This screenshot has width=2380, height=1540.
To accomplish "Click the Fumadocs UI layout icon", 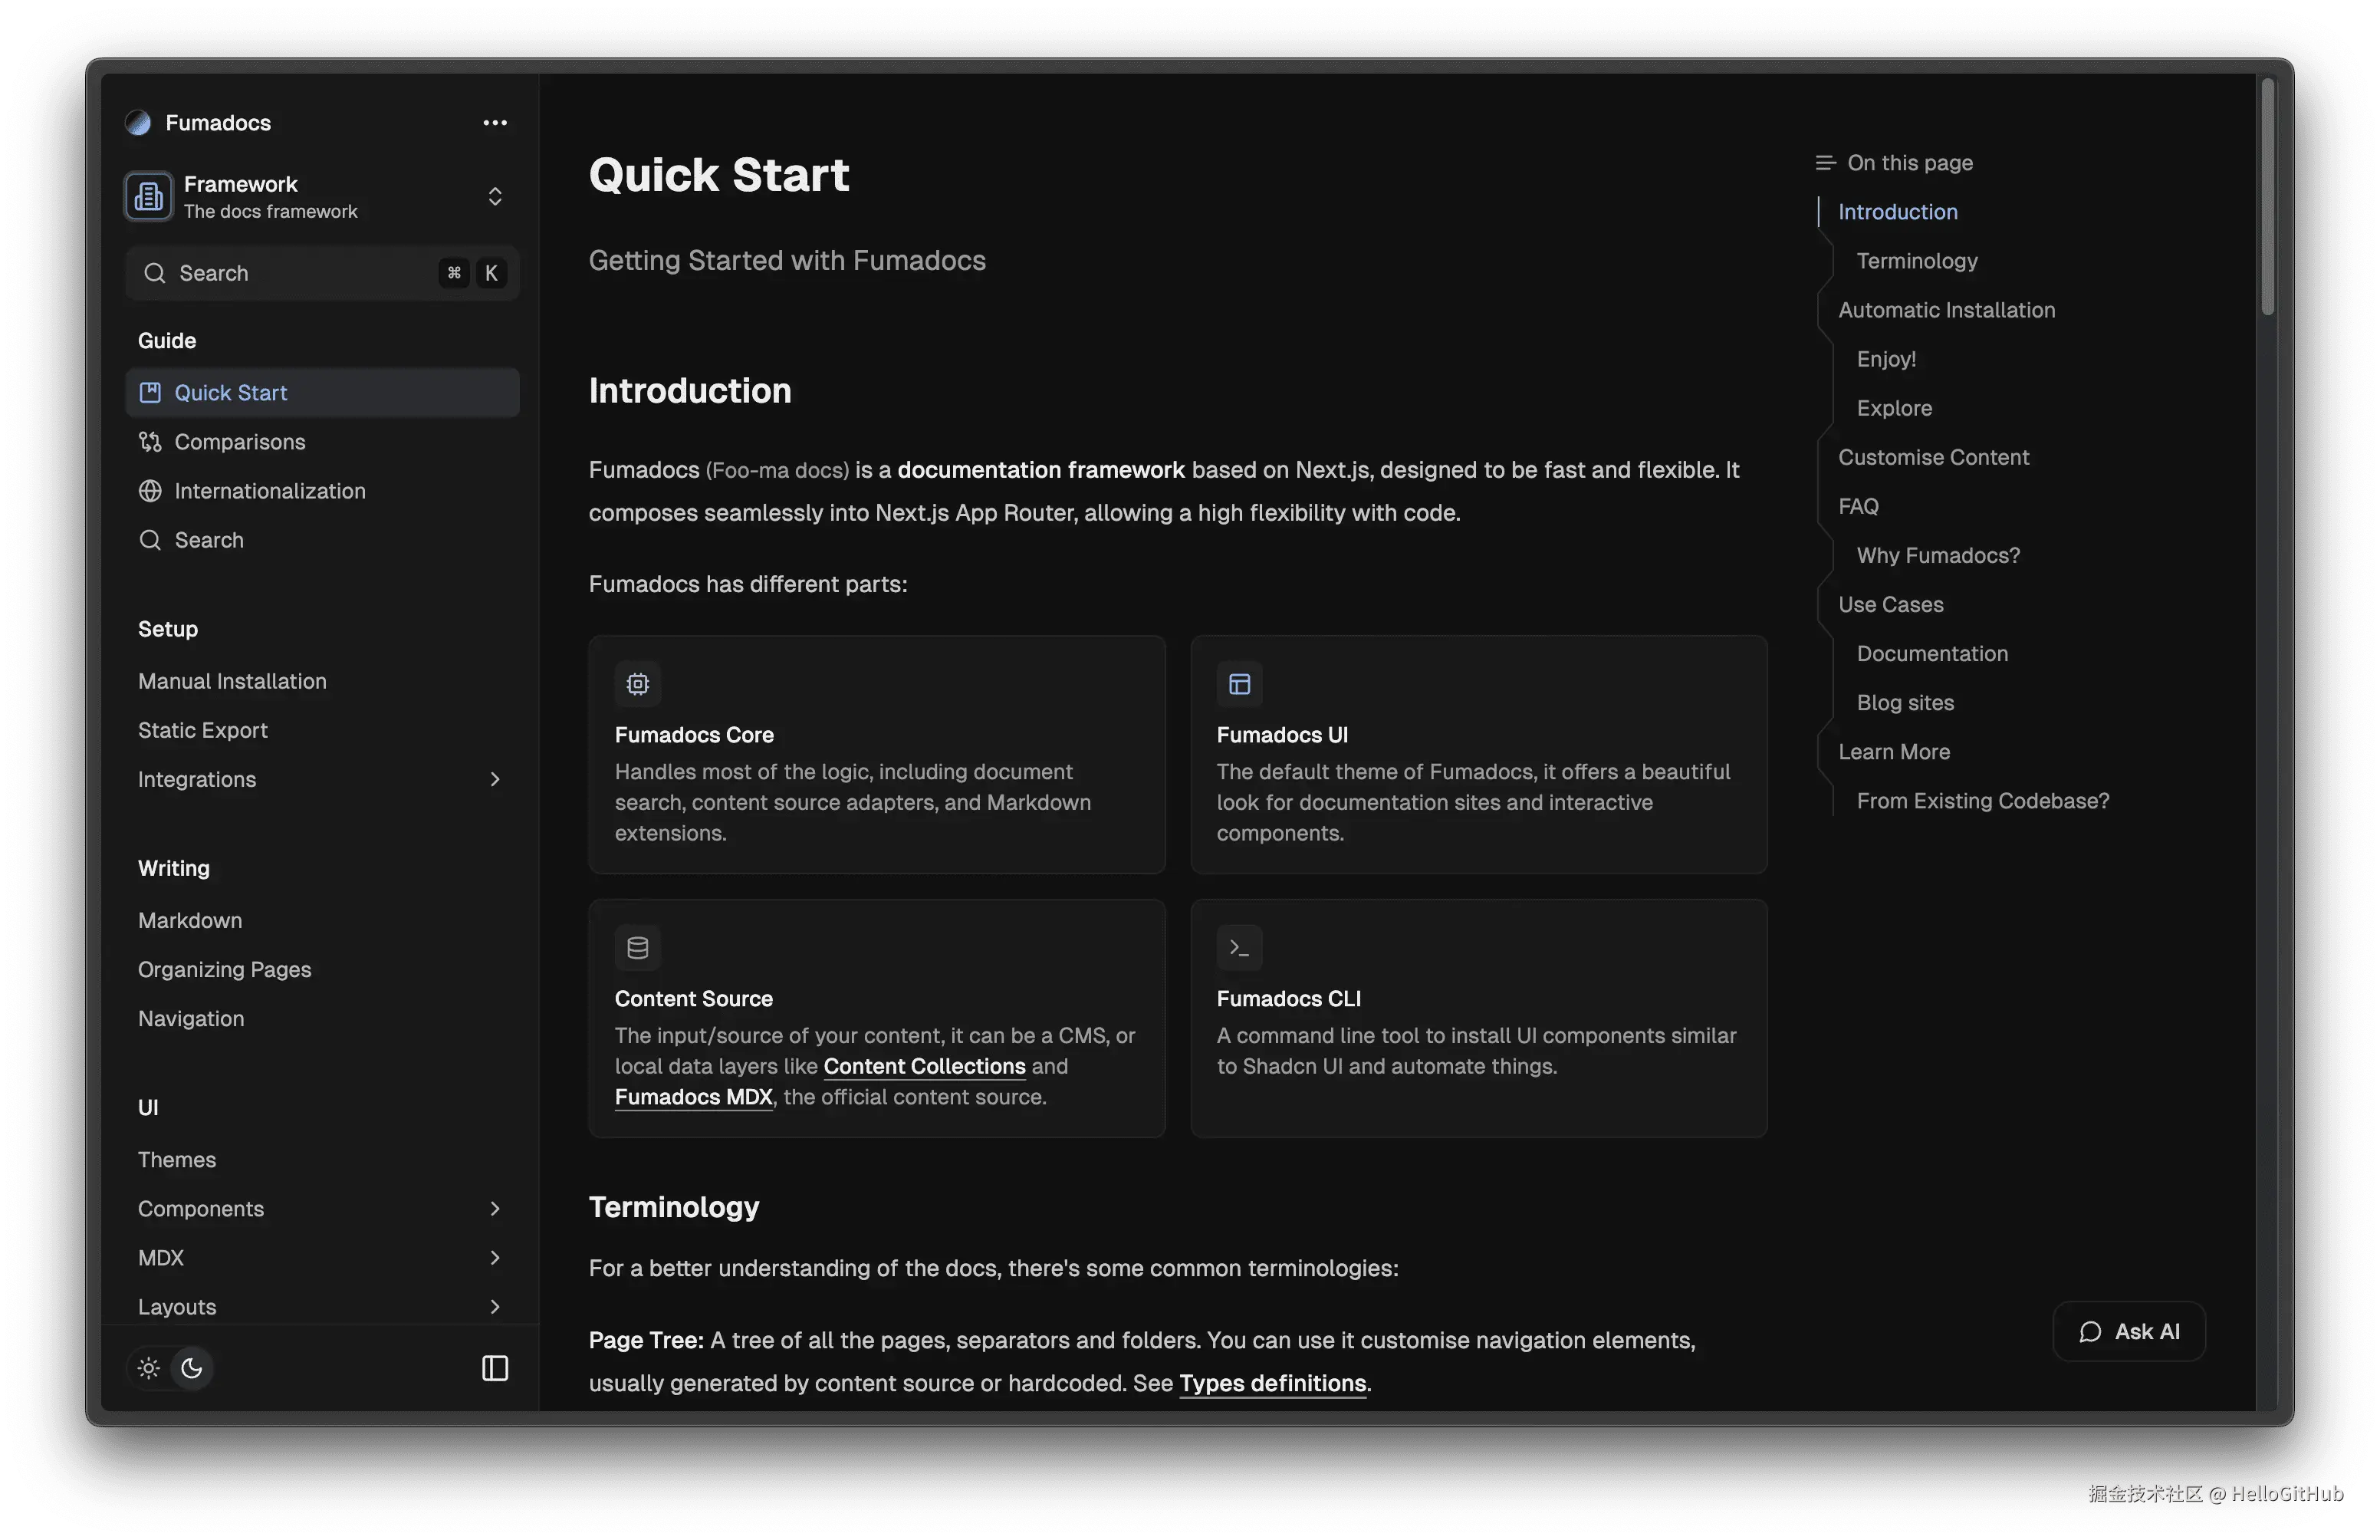I will 1240,684.
